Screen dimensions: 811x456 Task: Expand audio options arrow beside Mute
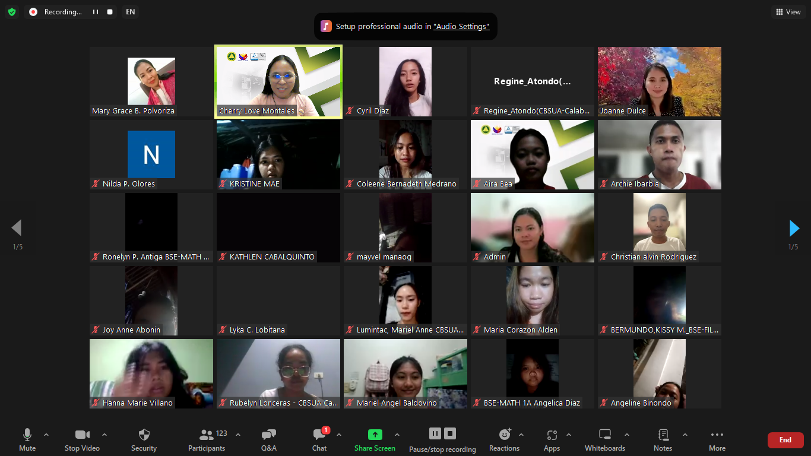tap(46, 435)
